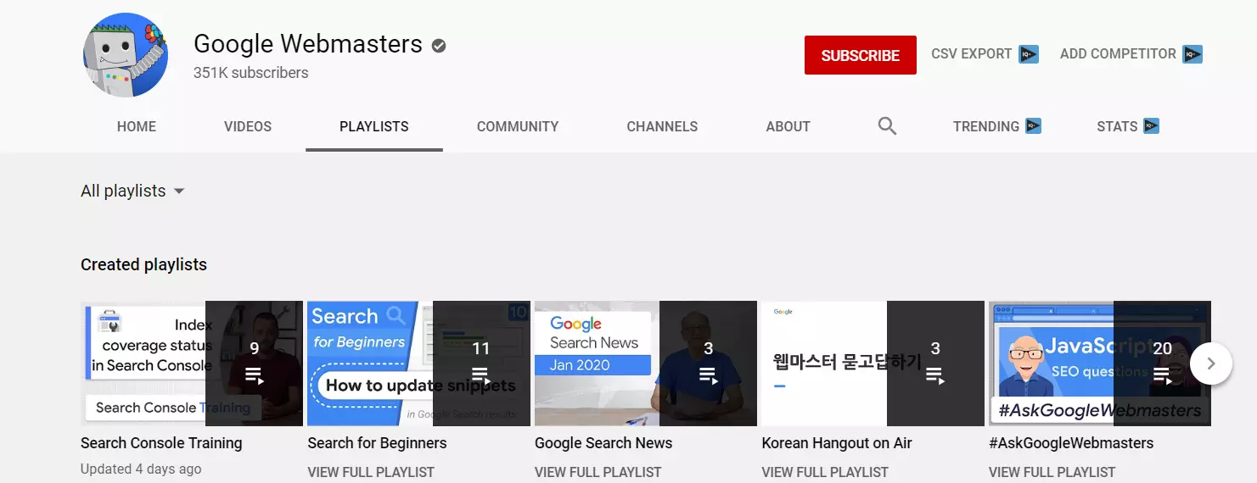Open the STATS tab
The image size is (1257, 483).
[x=1117, y=126]
